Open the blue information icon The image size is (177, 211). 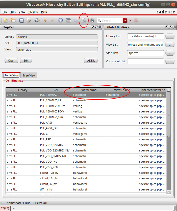[x=61, y=21]
